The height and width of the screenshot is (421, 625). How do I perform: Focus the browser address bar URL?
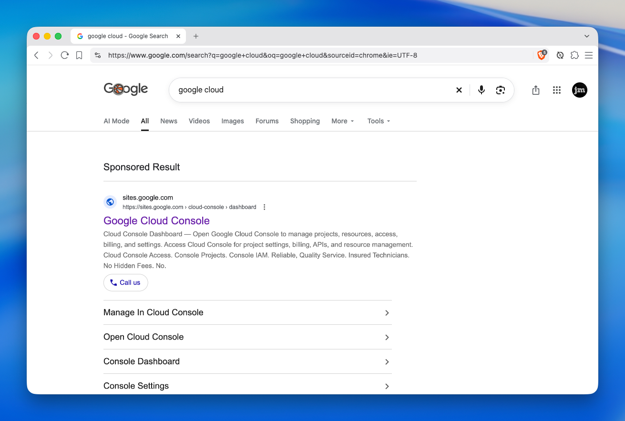263,55
